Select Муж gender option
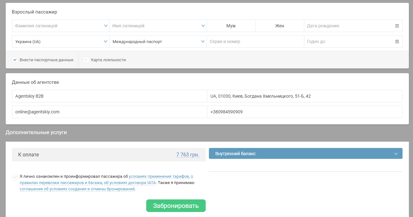 pyautogui.click(x=231, y=26)
